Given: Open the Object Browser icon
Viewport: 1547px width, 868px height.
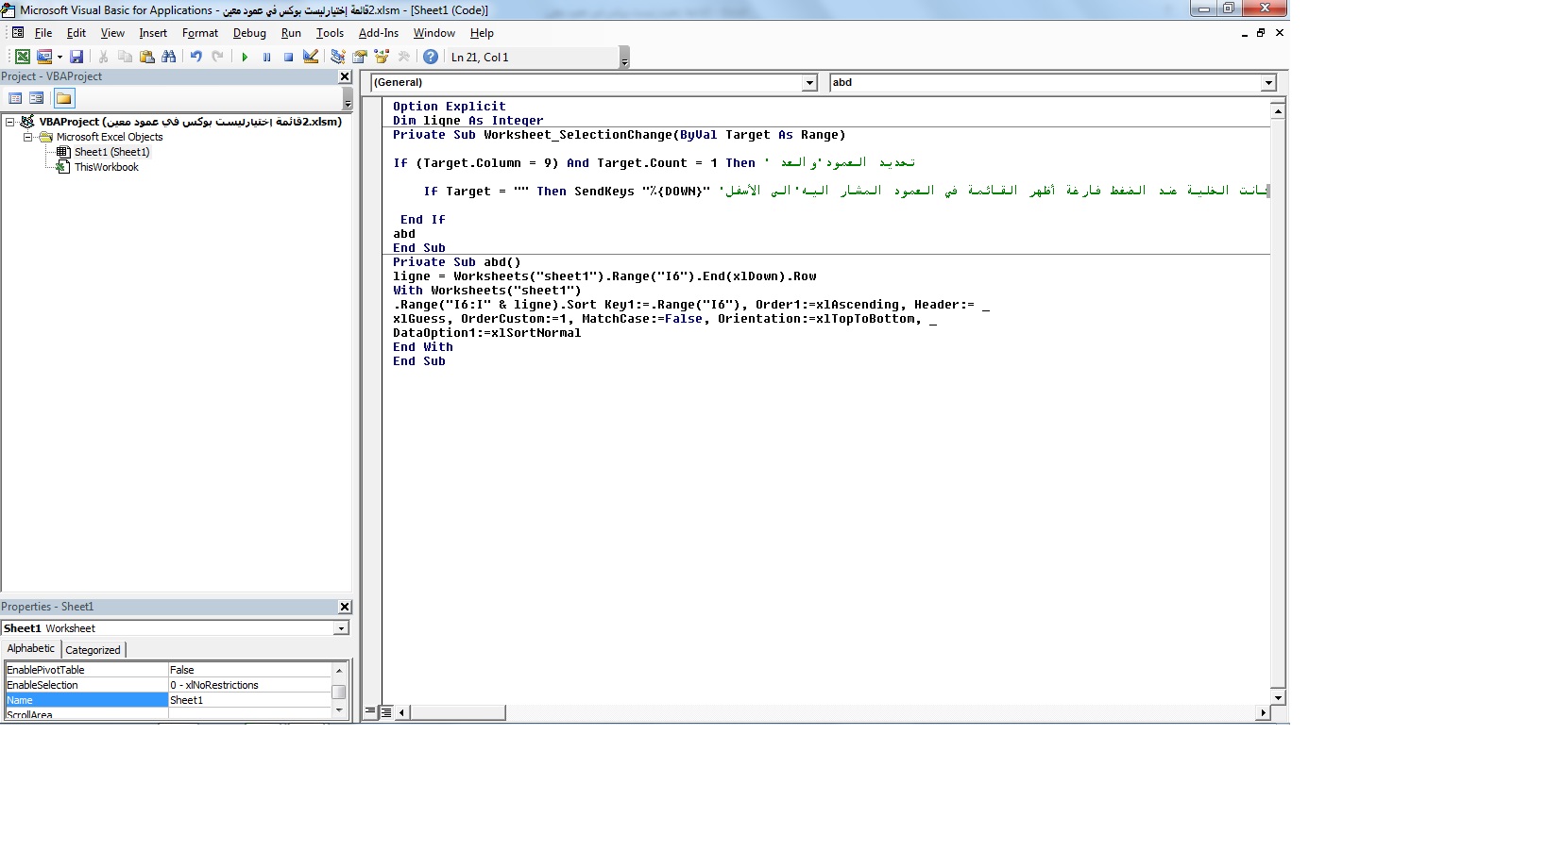Looking at the screenshot, I should point(382,57).
